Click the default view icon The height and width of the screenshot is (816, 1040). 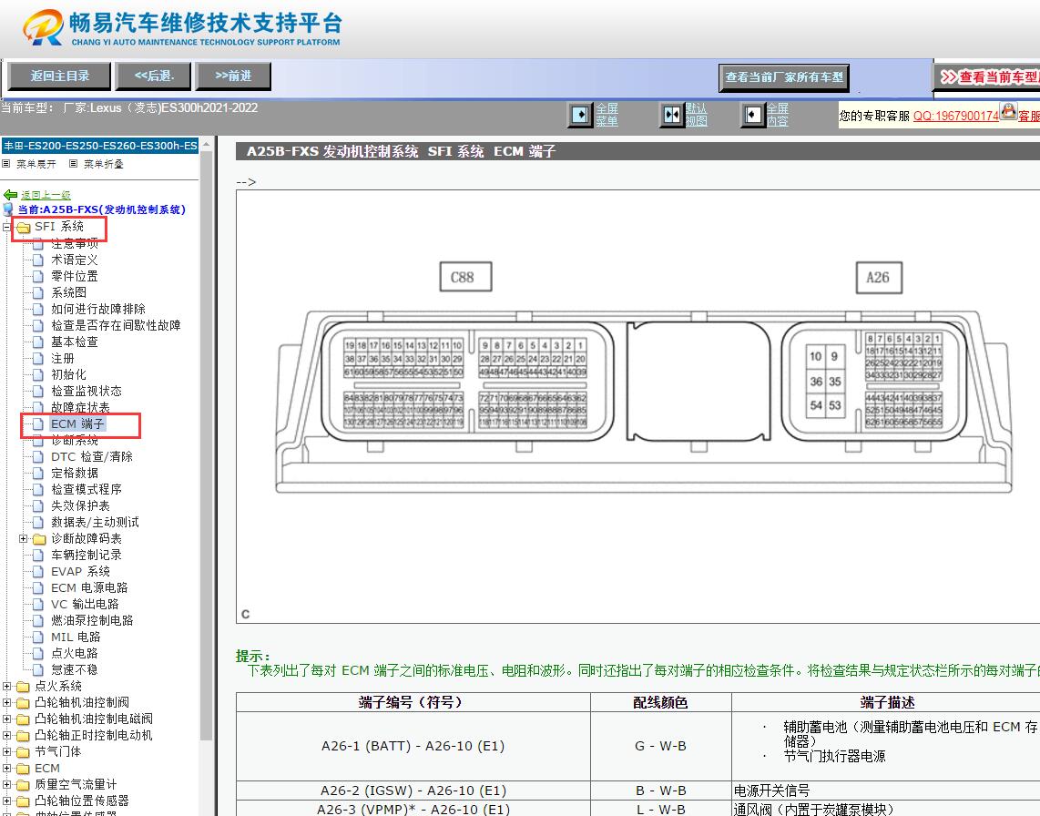(x=672, y=115)
